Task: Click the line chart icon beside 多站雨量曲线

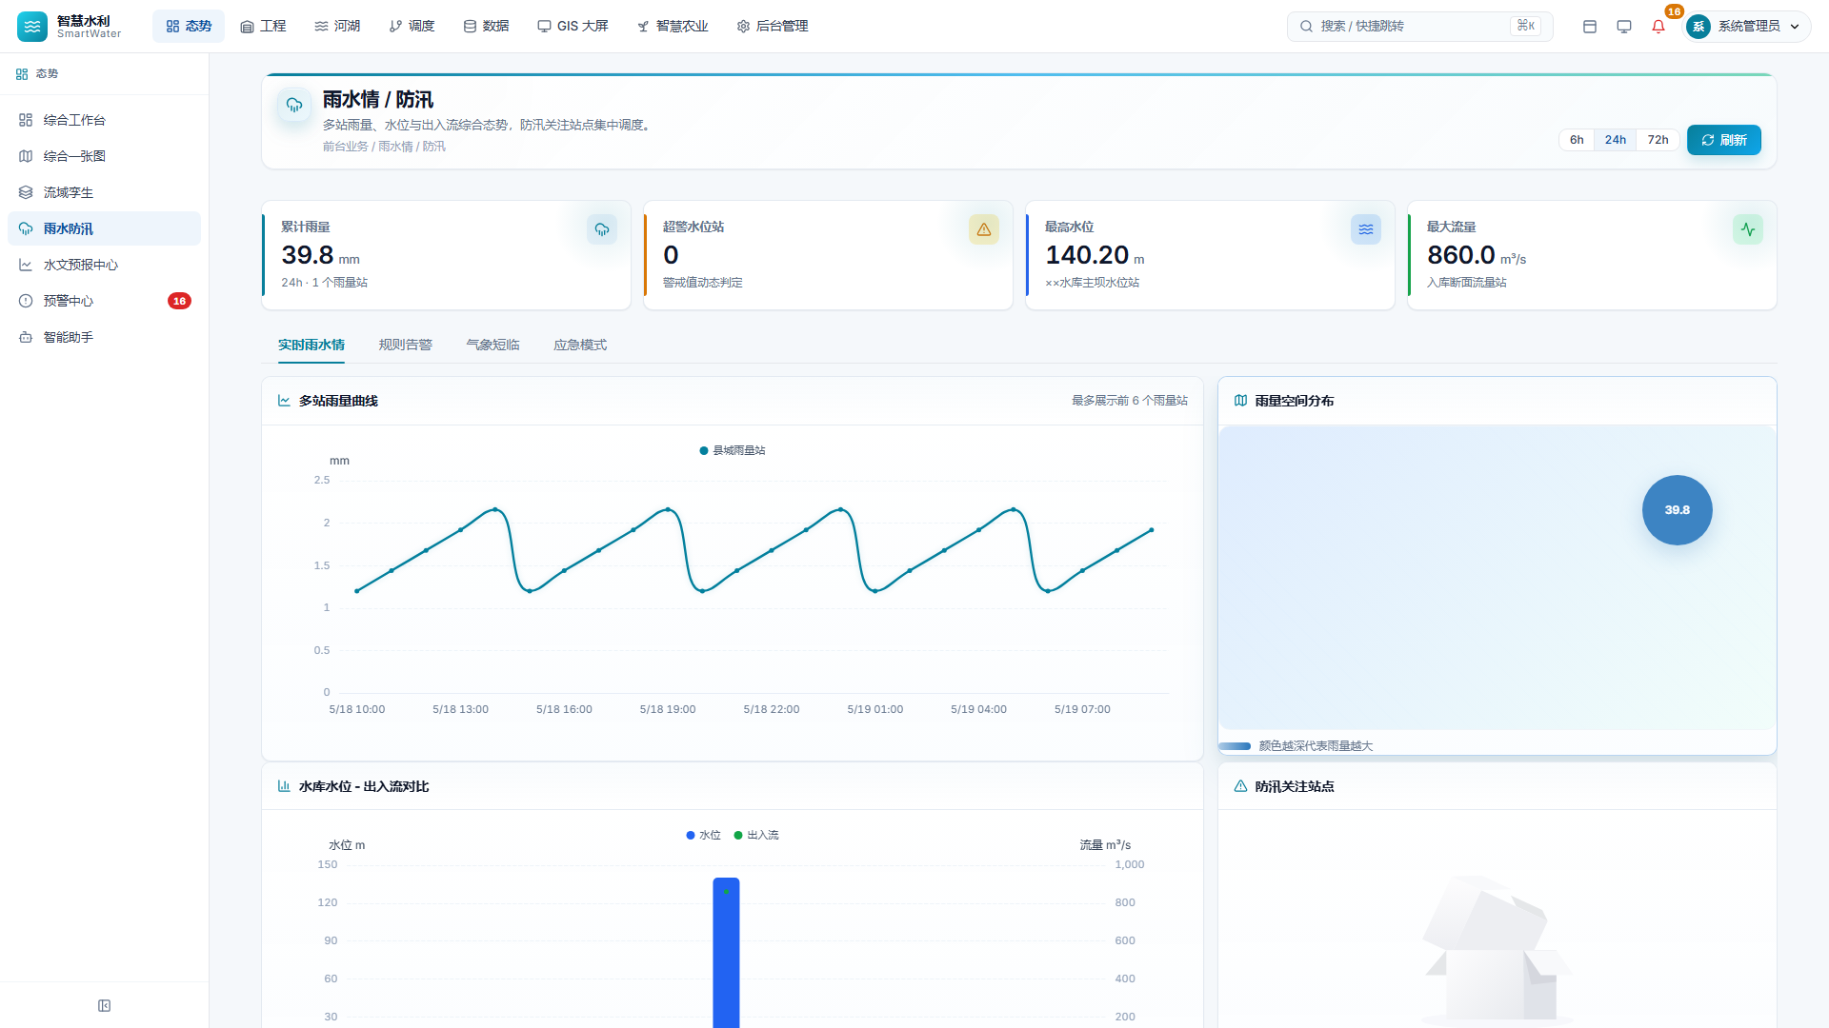Action: tap(284, 401)
